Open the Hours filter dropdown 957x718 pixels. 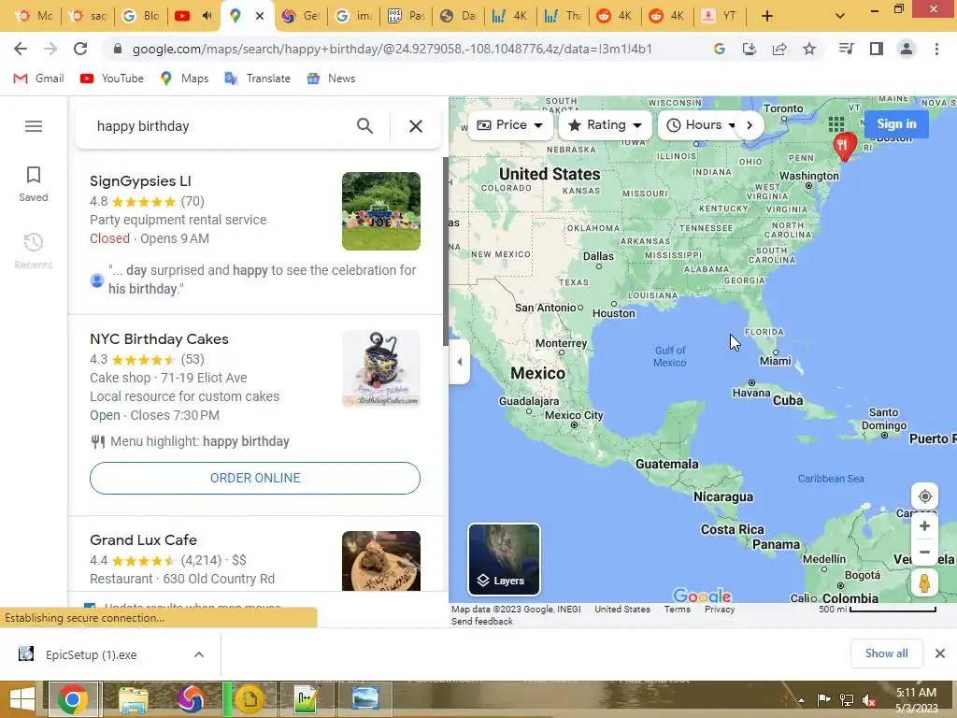tap(701, 124)
